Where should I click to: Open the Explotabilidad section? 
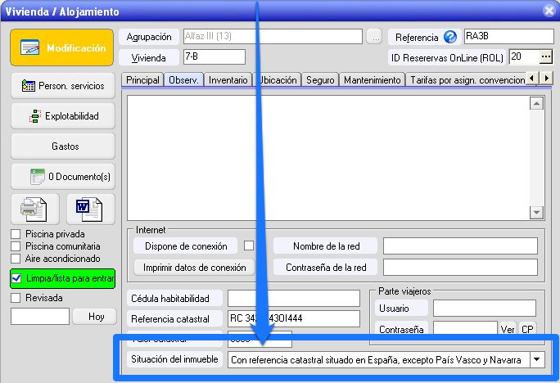[x=63, y=116]
